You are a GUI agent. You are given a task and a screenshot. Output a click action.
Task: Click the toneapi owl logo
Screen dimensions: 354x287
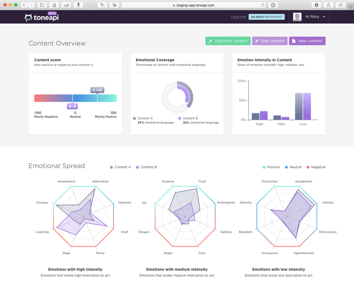28,17
